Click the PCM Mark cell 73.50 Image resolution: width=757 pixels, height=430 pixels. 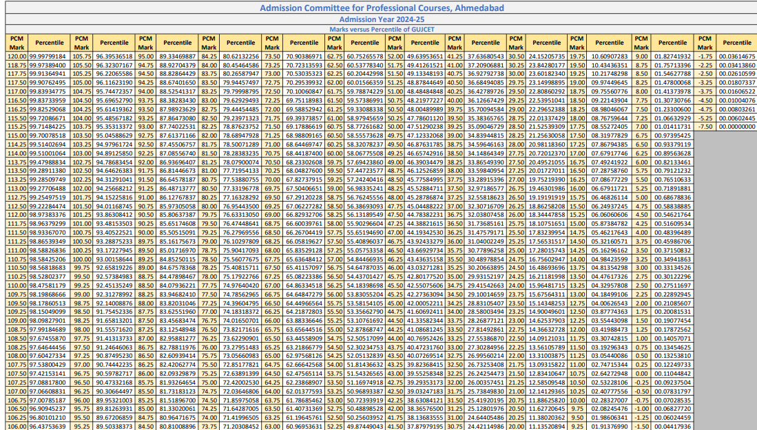point(272,56)
